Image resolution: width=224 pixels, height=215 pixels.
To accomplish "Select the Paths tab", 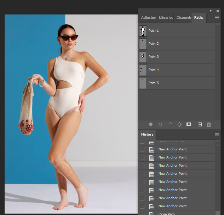I will coord(199,18).
